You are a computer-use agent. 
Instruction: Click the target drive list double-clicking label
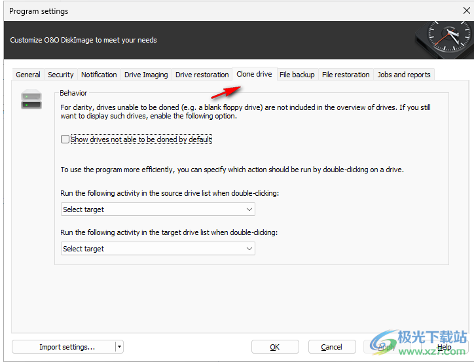[169, 232]
